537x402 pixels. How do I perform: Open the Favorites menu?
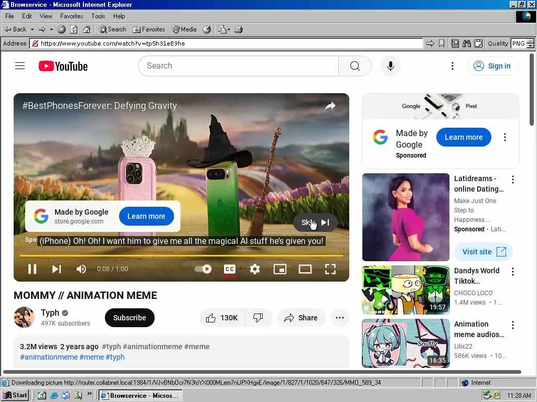71,16
